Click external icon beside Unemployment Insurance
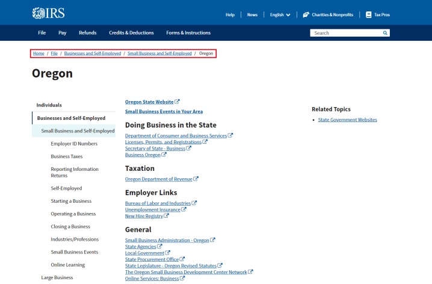 pyautogui.click(x=184, y=209)
